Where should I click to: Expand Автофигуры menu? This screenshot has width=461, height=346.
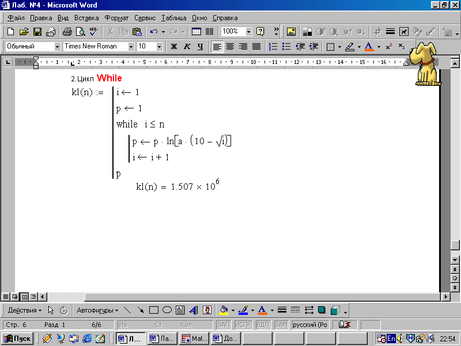click(x=97, y=310)
